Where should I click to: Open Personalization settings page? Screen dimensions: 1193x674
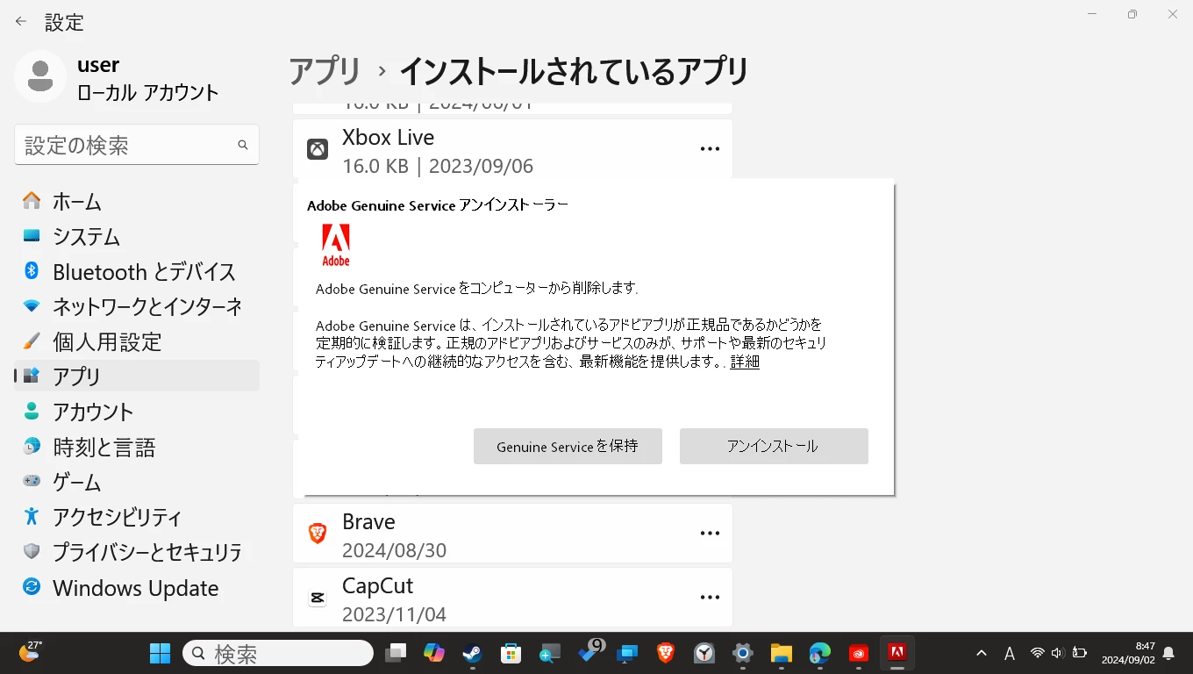click(137, 341)
